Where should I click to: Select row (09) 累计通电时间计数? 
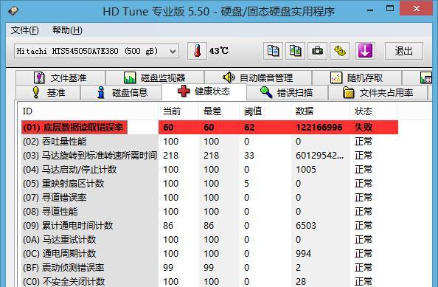tap(209, 225)
